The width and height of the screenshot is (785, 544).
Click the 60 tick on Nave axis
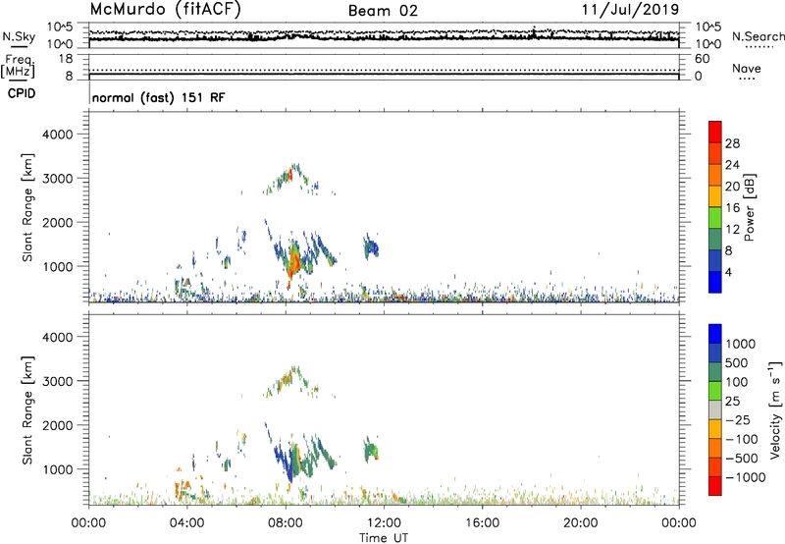point(703,59)
